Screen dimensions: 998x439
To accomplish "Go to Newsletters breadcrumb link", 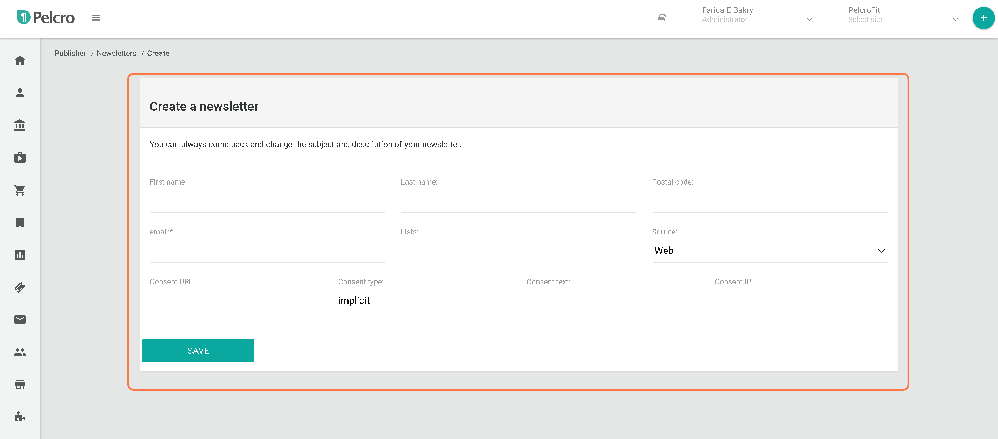I will (116, 54).
